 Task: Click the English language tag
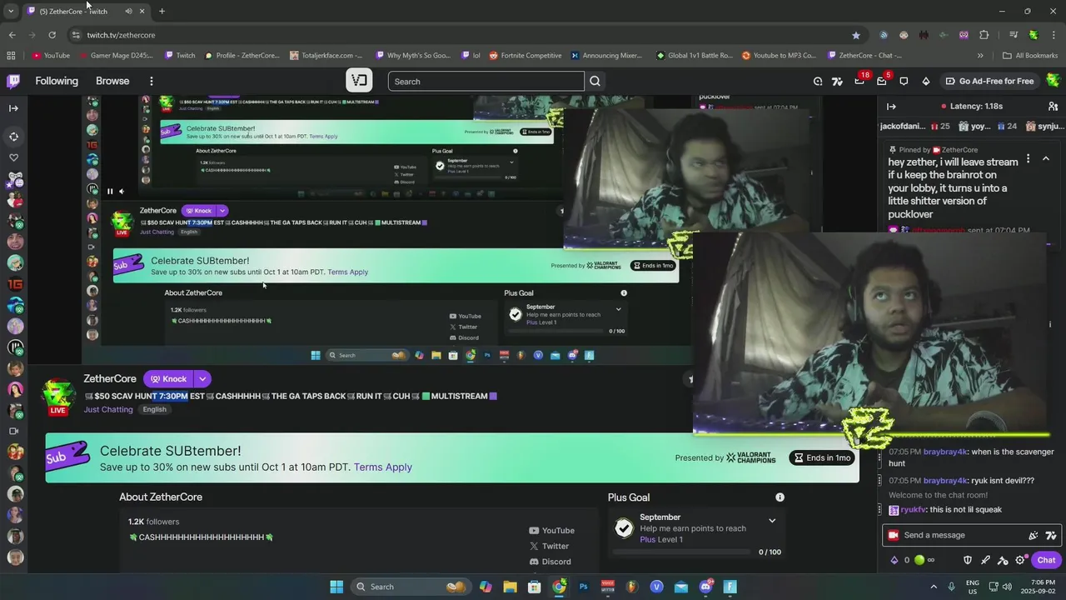click(154, 409)
